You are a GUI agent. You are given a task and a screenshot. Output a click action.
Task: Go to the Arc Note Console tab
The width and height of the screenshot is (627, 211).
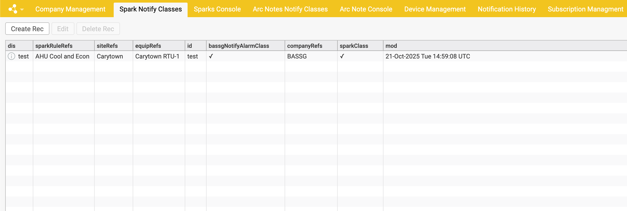pos(366,9)
